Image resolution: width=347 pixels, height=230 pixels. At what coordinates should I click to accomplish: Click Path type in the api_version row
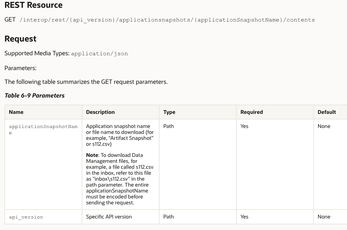tap(168, 217)
